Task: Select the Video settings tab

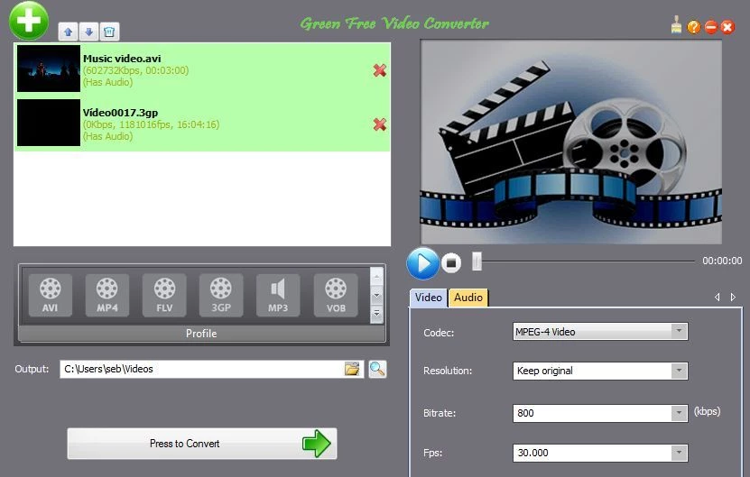Action: point(429,298)
